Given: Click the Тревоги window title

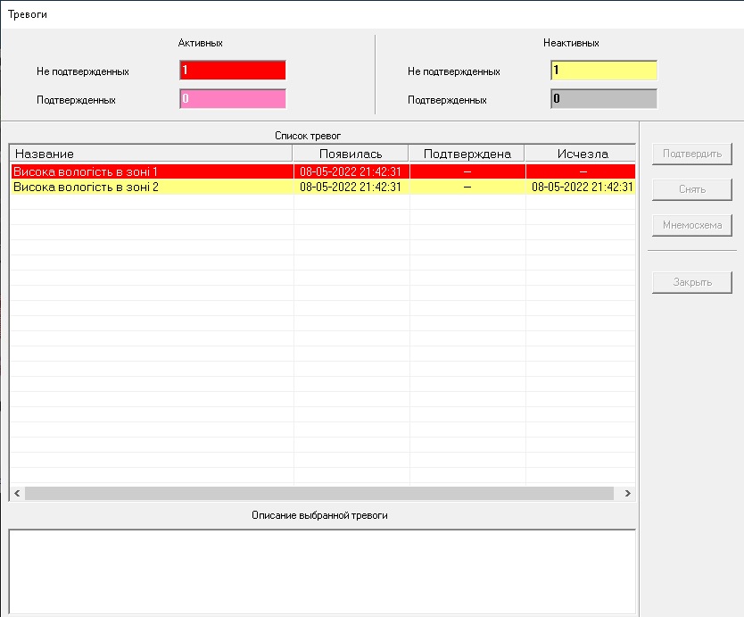Looking at the screenshot, I should [28, 14].
